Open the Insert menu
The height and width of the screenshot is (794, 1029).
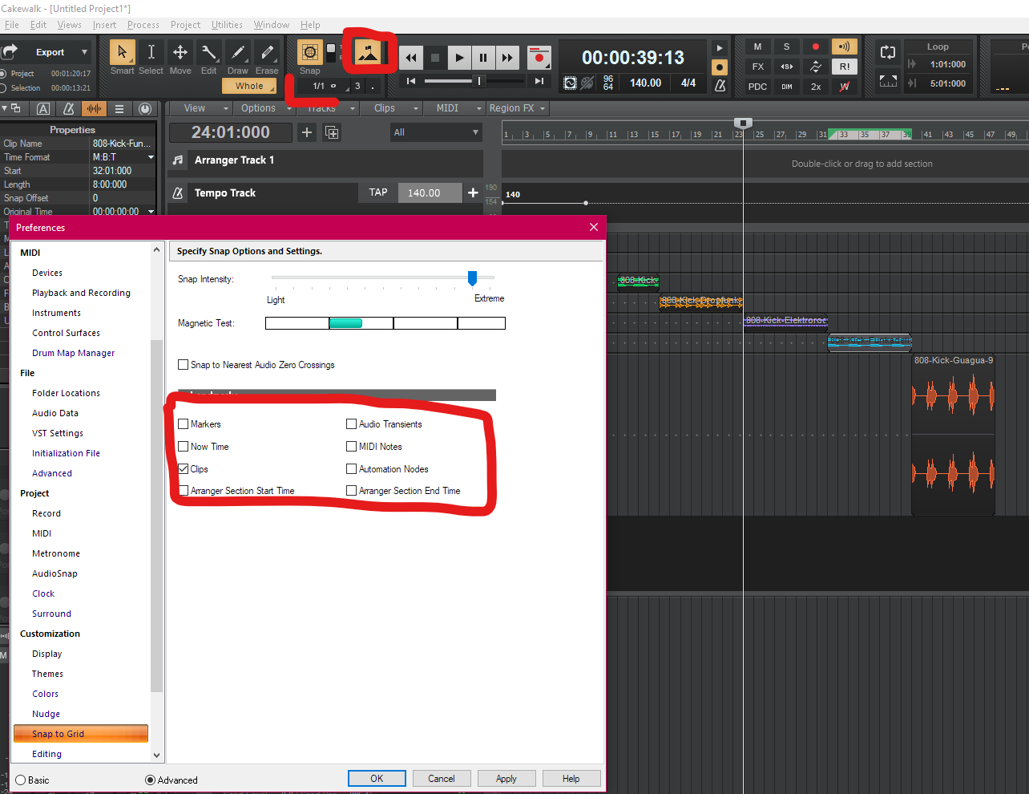tap(104, 25)
